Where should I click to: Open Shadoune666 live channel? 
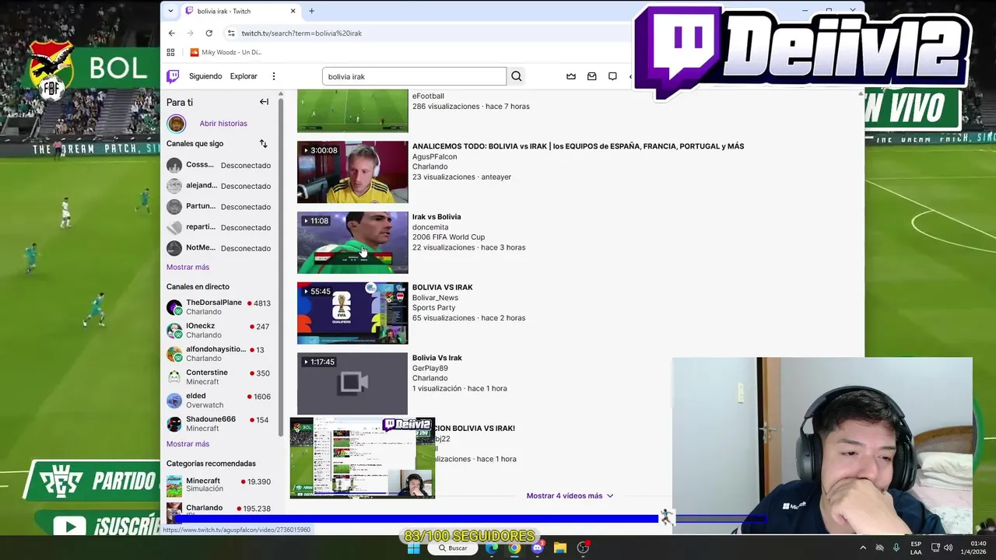click(218, 423)
